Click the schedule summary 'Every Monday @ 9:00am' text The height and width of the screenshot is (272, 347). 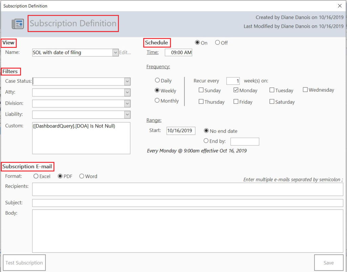coord(197,151)
